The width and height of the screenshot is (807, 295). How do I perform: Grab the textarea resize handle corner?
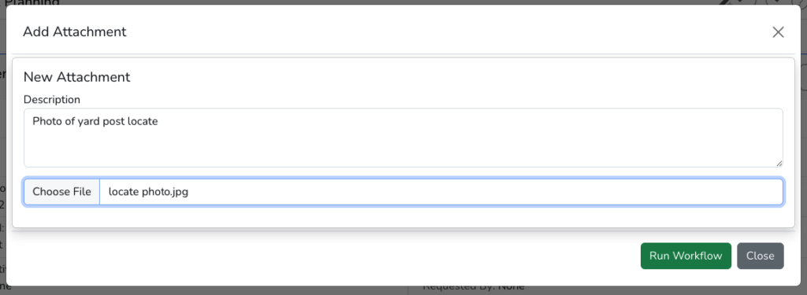tap(779, 164)
